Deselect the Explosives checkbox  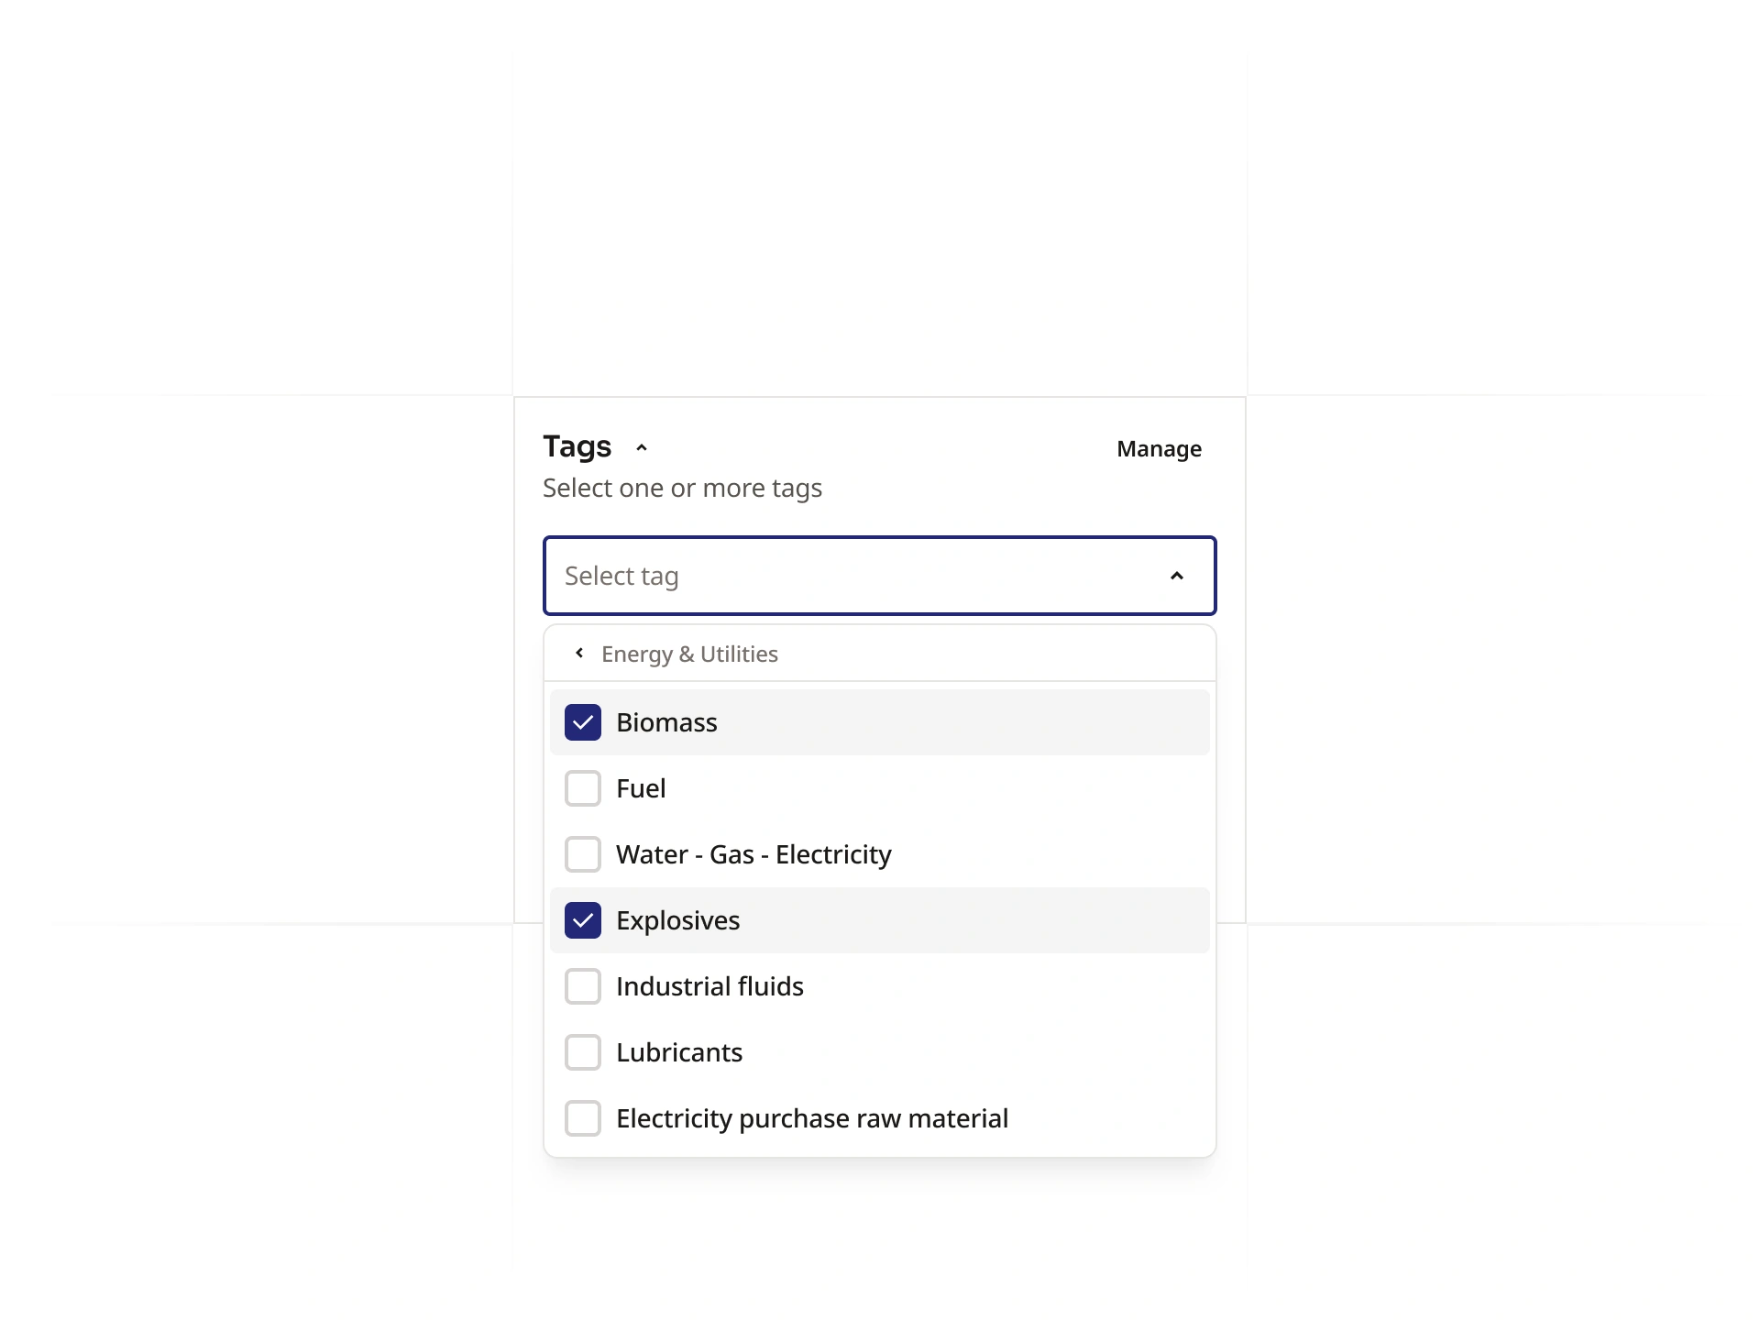click(x=583, y=920)
